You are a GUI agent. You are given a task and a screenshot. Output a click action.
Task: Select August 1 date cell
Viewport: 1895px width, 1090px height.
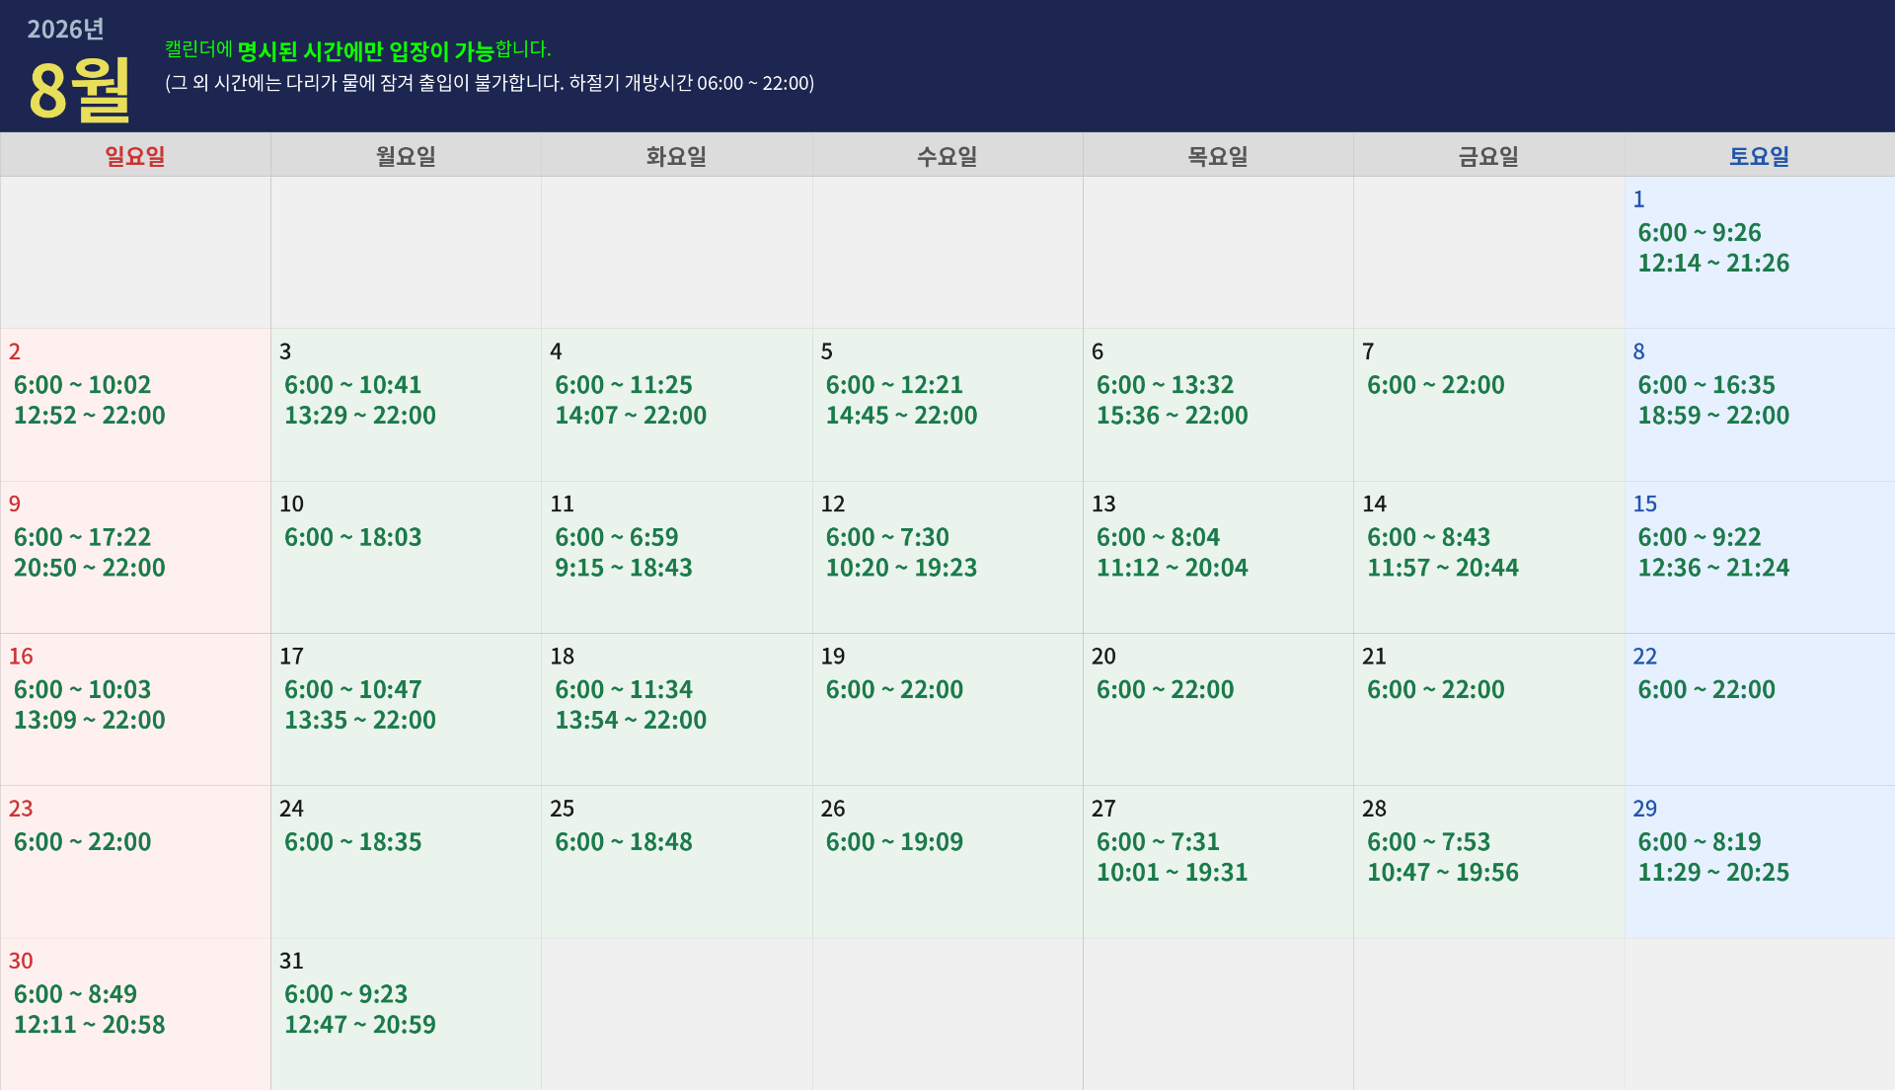tap(1759, 252)
